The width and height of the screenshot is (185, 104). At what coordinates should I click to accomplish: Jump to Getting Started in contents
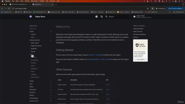point(138,29)
